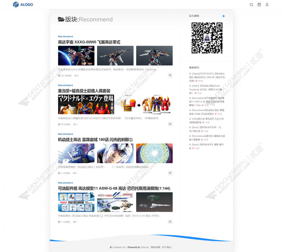Click the 版块:Recommend section heading

tap(86, 19)
